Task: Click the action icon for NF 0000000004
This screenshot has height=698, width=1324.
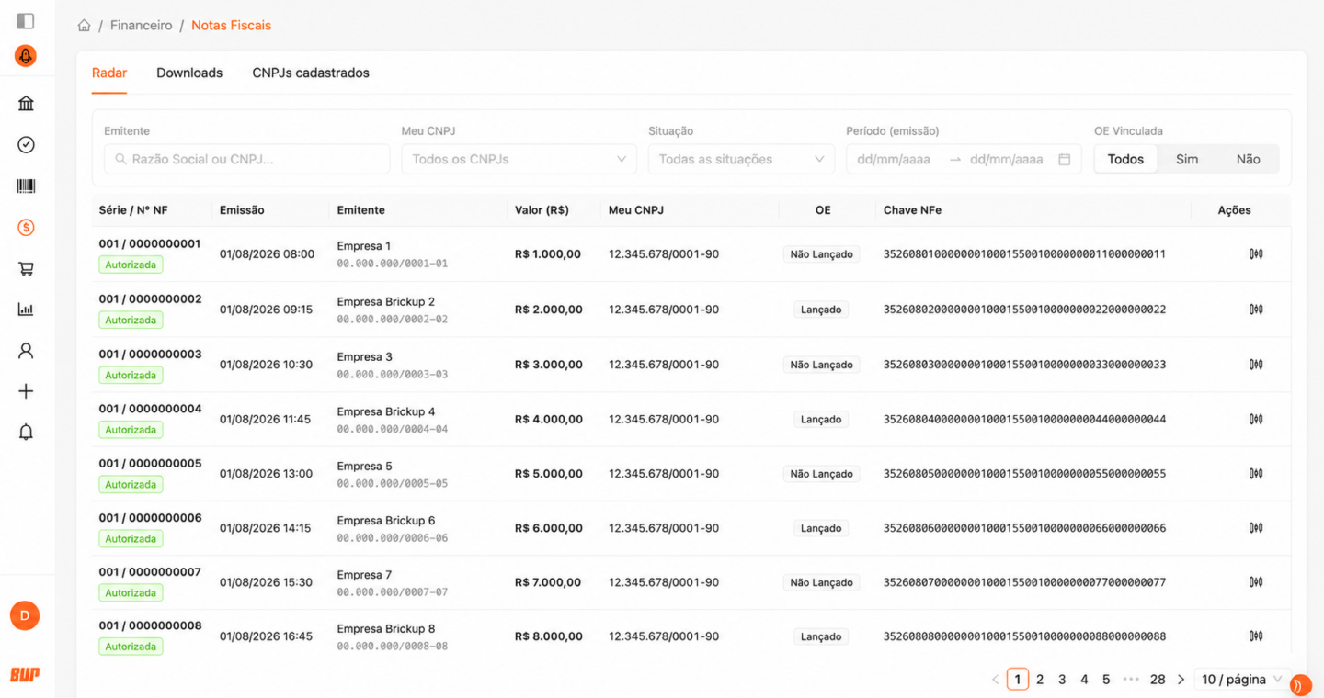Action: [x=1256, y=419]
